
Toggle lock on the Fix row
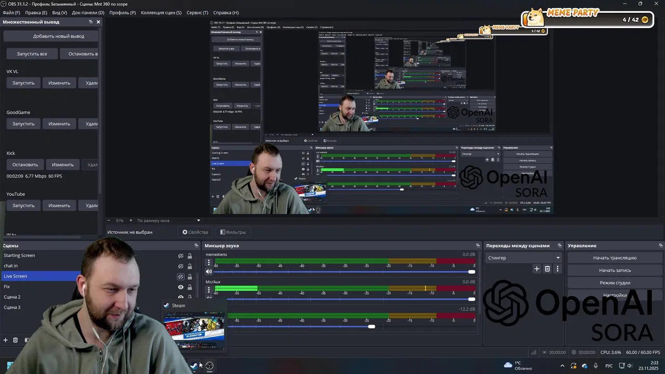pos(190,287)
